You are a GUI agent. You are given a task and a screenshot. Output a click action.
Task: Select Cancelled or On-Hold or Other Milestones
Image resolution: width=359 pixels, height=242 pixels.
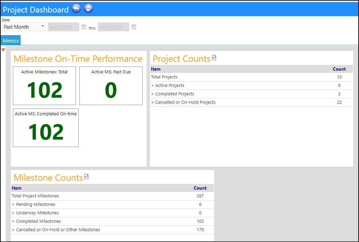click(112, 230)
